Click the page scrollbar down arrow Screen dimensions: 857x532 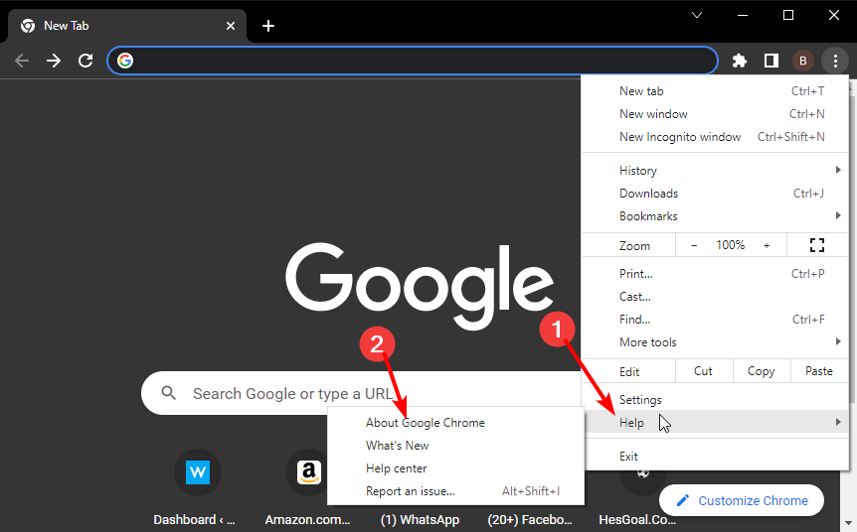click(848, 523)
